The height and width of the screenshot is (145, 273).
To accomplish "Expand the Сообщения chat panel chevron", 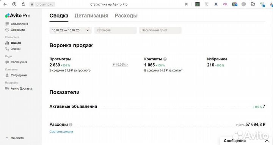I will (x=267, y=141).
